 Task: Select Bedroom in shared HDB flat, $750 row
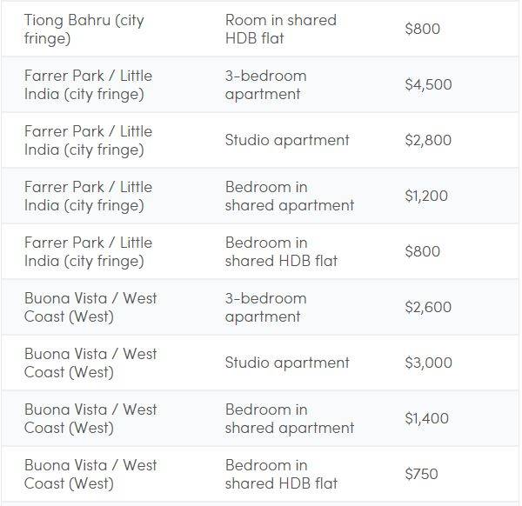(x=280, y=474)
